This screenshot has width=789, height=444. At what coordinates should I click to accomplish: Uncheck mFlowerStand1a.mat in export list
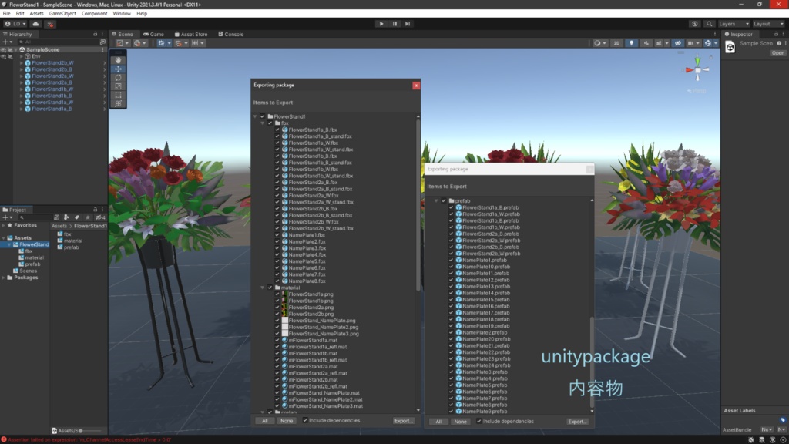click(x=277, y=340)
